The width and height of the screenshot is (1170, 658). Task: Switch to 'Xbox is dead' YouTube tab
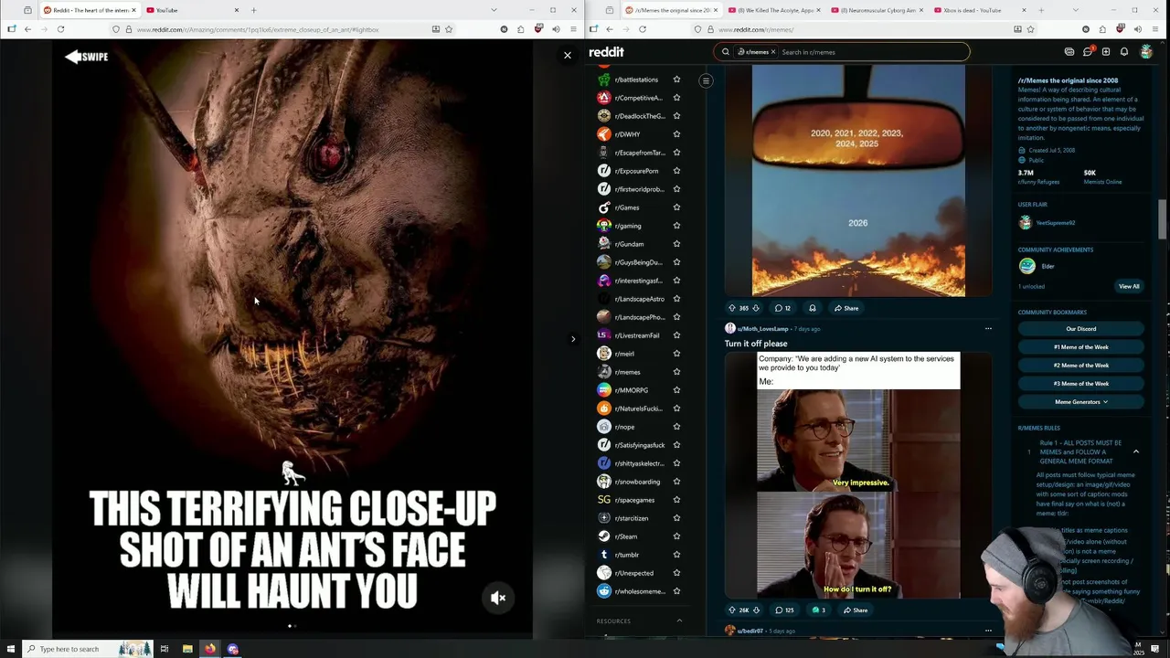981,10
